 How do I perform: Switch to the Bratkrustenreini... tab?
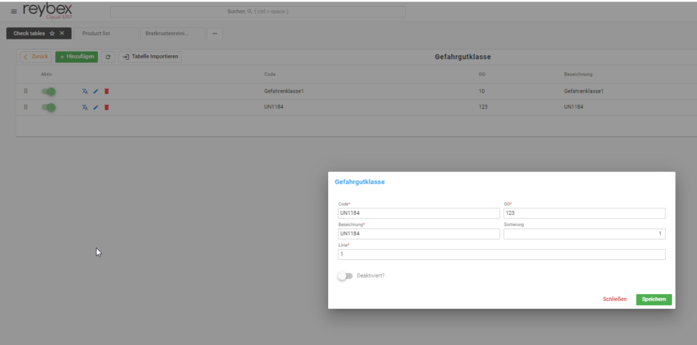pyautogui.click(x=172, y=33)
